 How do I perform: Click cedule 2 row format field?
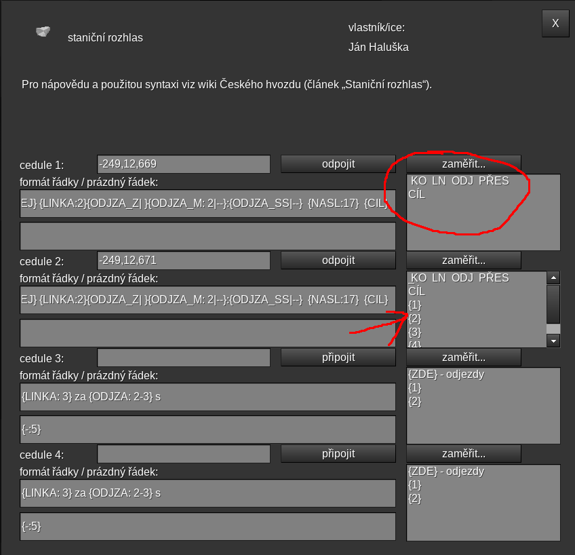(x=207, y=300)
